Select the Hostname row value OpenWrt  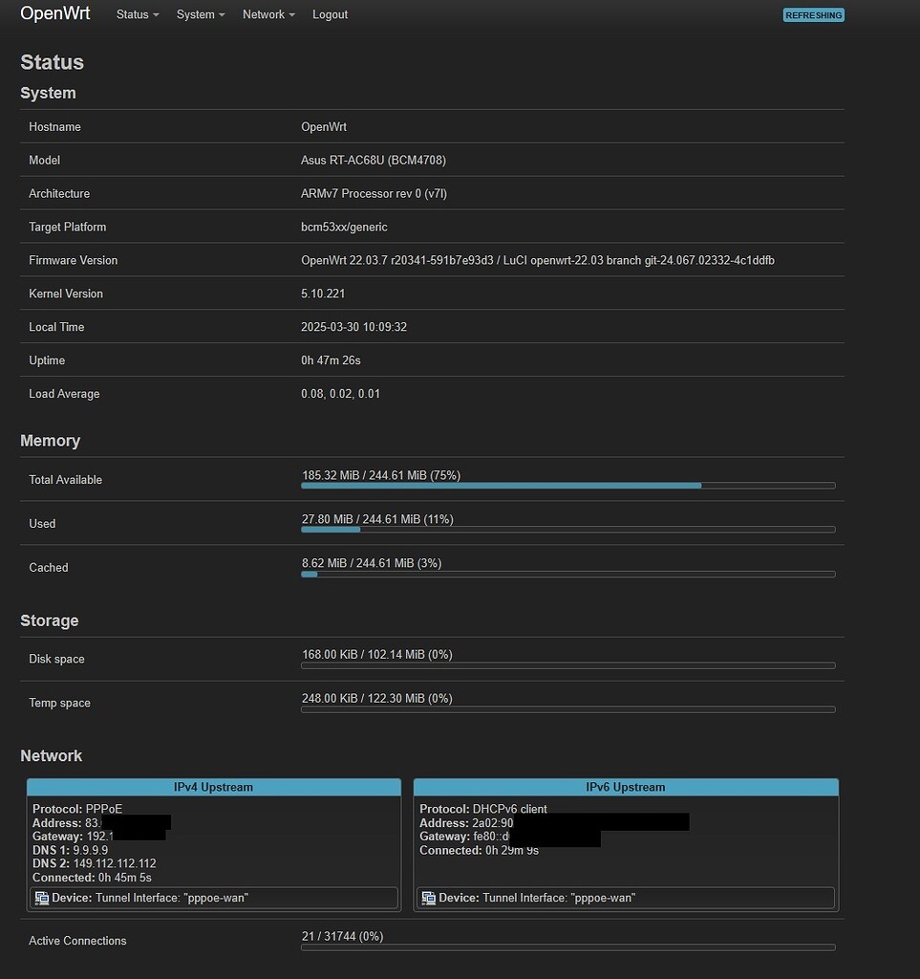[325, 125]
